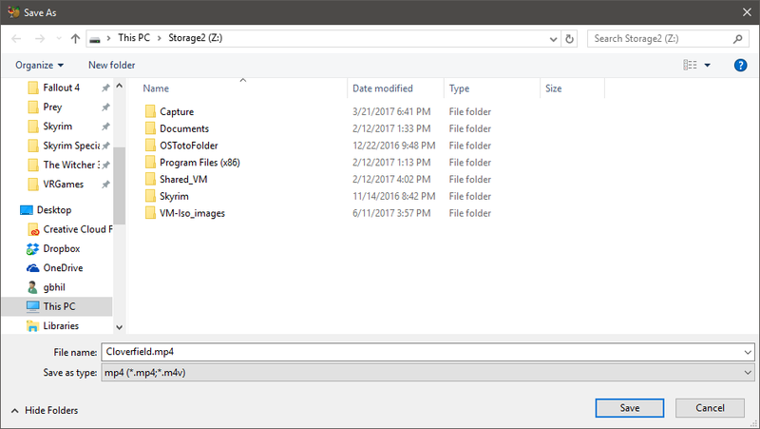Open the VM-Iso_images folder
Viewport: 760px width, 429px height.
point(192,213)
